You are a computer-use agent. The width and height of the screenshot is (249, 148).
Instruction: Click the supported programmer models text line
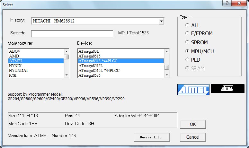tap(66, 99)
